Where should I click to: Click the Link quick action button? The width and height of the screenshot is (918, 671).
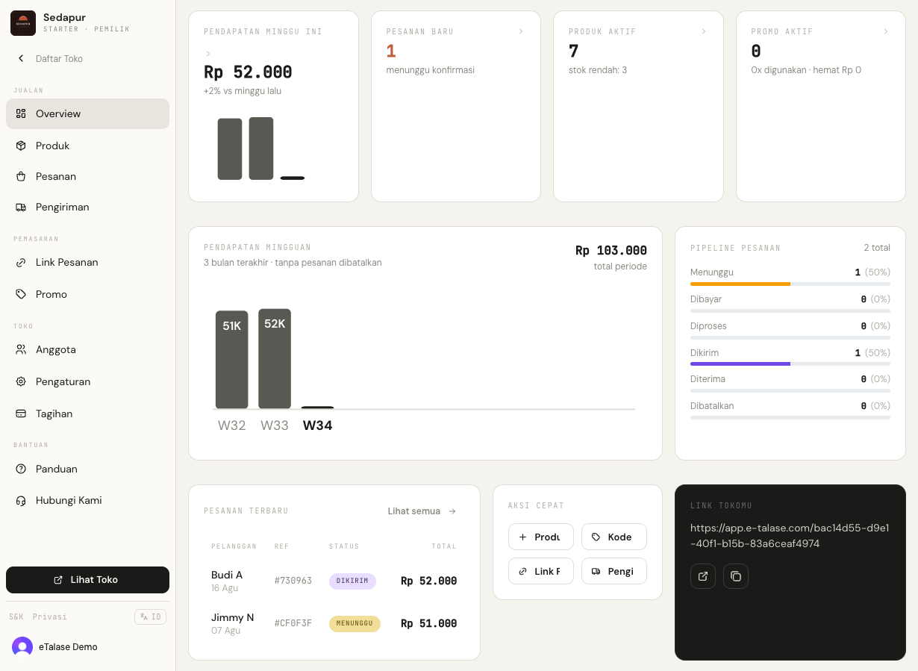541,571
